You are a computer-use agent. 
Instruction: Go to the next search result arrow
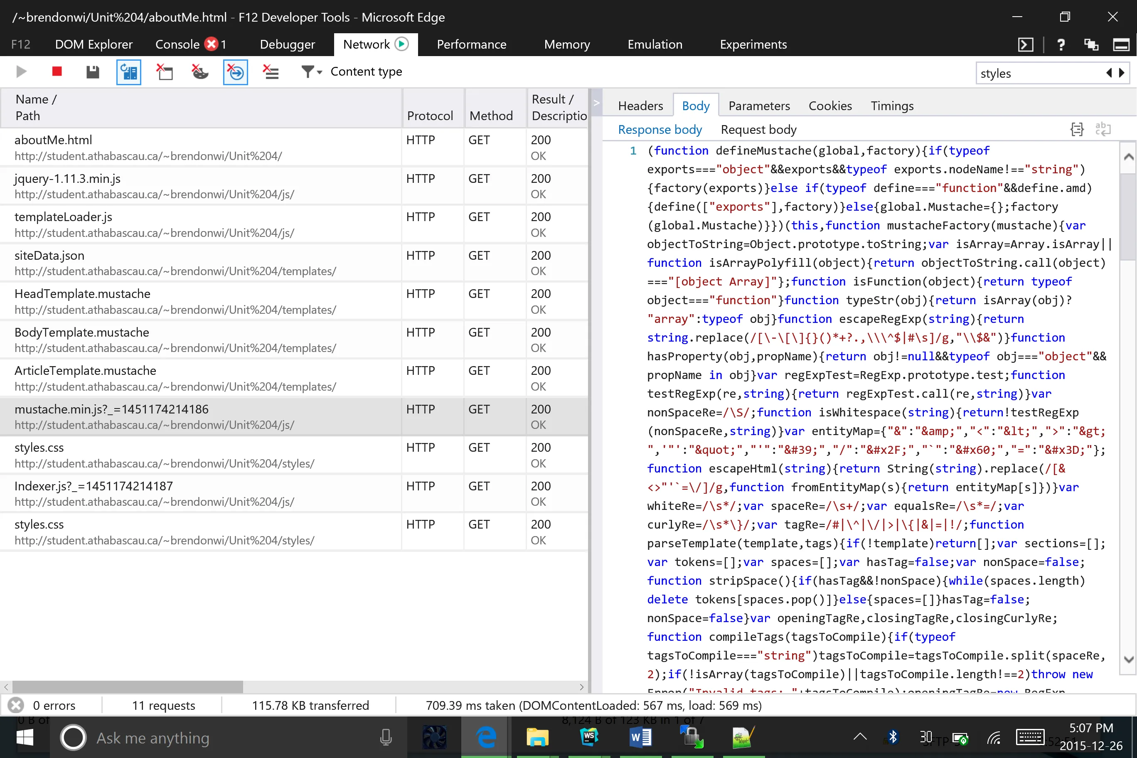1122,73
